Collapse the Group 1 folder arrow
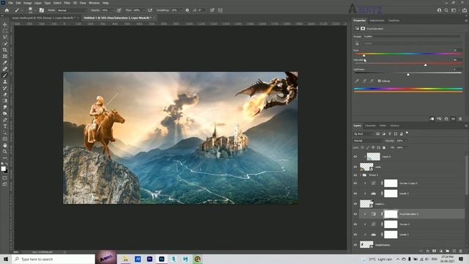This screenshot has height=264, width=469. (x=361, y=175)
